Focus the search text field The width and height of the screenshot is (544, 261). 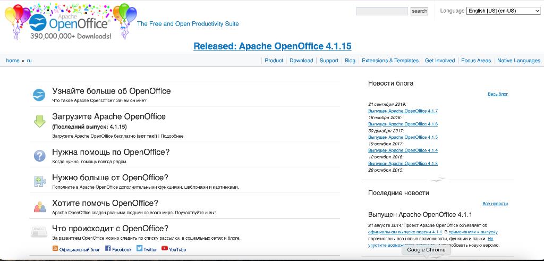382,11
